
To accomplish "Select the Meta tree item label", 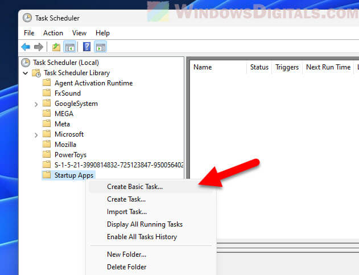I will tap(62, 124).
